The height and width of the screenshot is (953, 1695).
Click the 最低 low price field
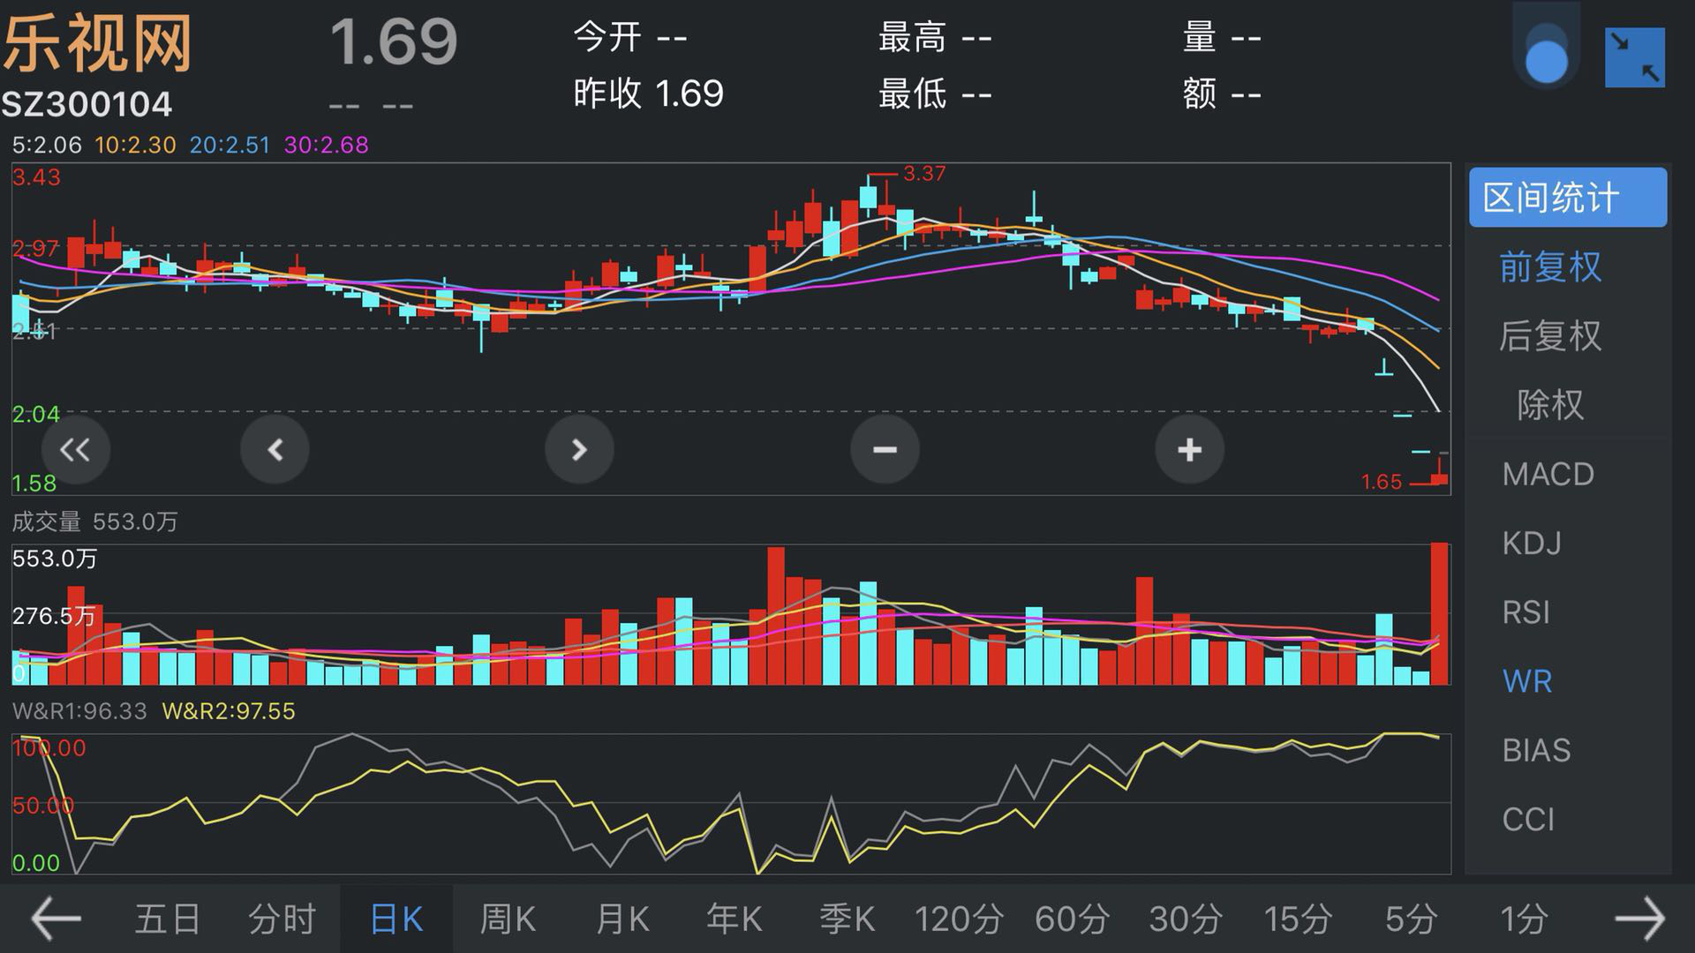point(935,93)
